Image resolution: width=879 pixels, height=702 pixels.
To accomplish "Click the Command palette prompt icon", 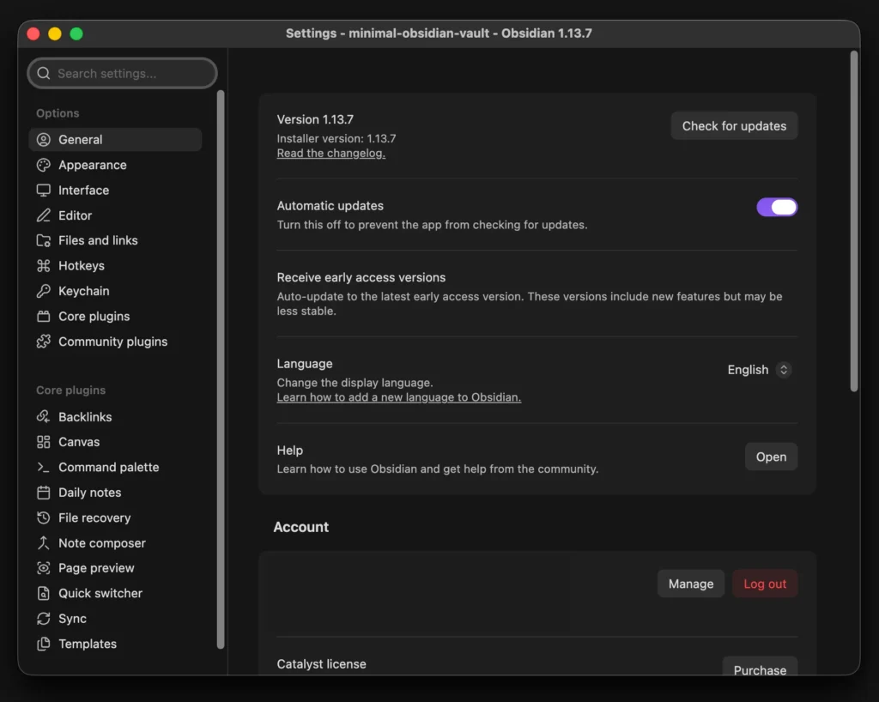I will pos(43,467).
